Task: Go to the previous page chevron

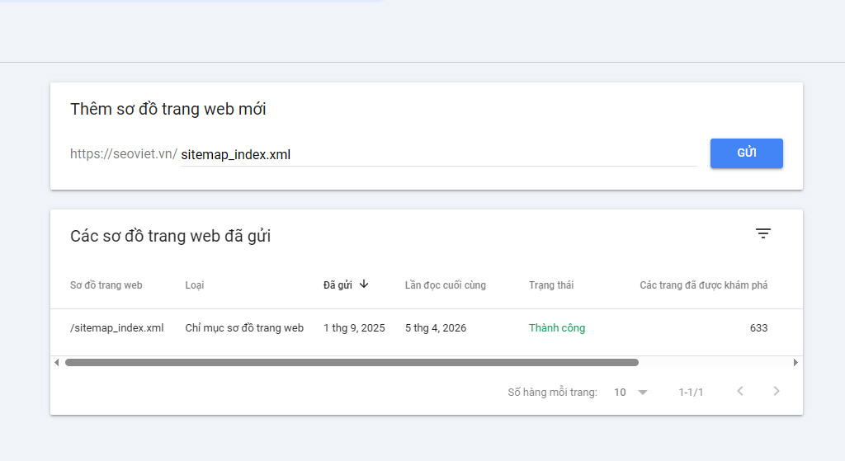Action: (740, 392)
